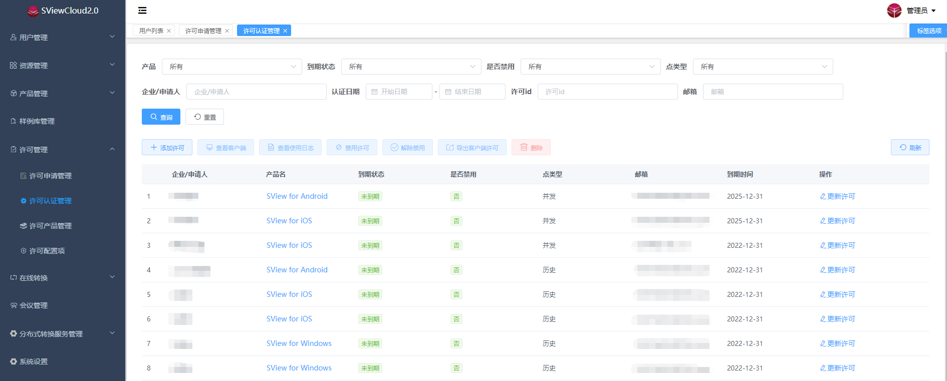Image resolution: width=947 pixels, height=381 pixels.
Task: Pick the 开始日期 start date field
Action: click(x=399, y=92)
